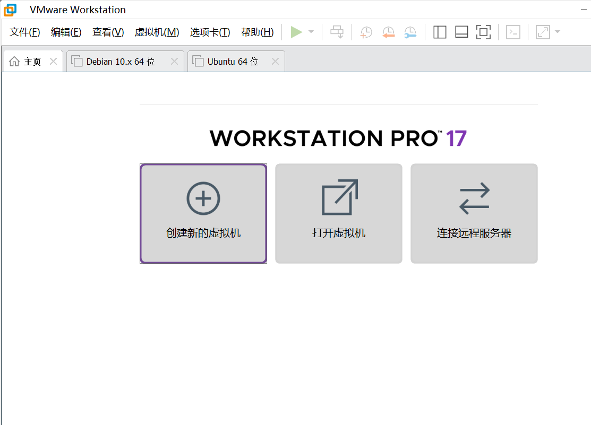This screenshot has width=591, height=425.
Task: Open power options dropdown arrow next to play
Action: [x=311, y=32]
